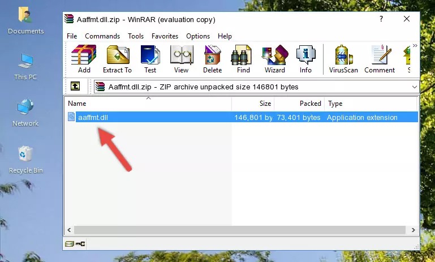The width and height of the screenshot is (435, 262).
Task: Click the aaffmt.dll file icon
Action: (x=71, y=117)
